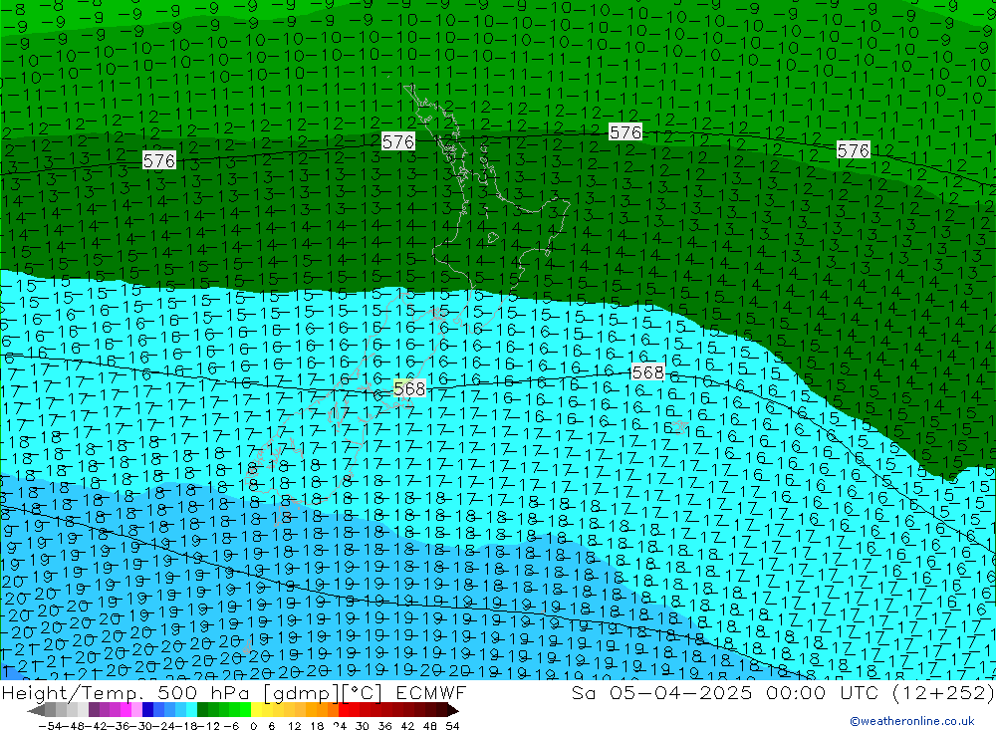Click the left grey arrow of colour scale

coord(36,710)
